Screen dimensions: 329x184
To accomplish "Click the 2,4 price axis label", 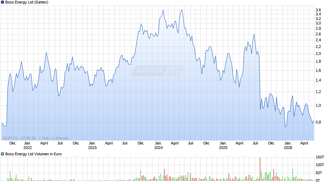I will tap(318, 40).
